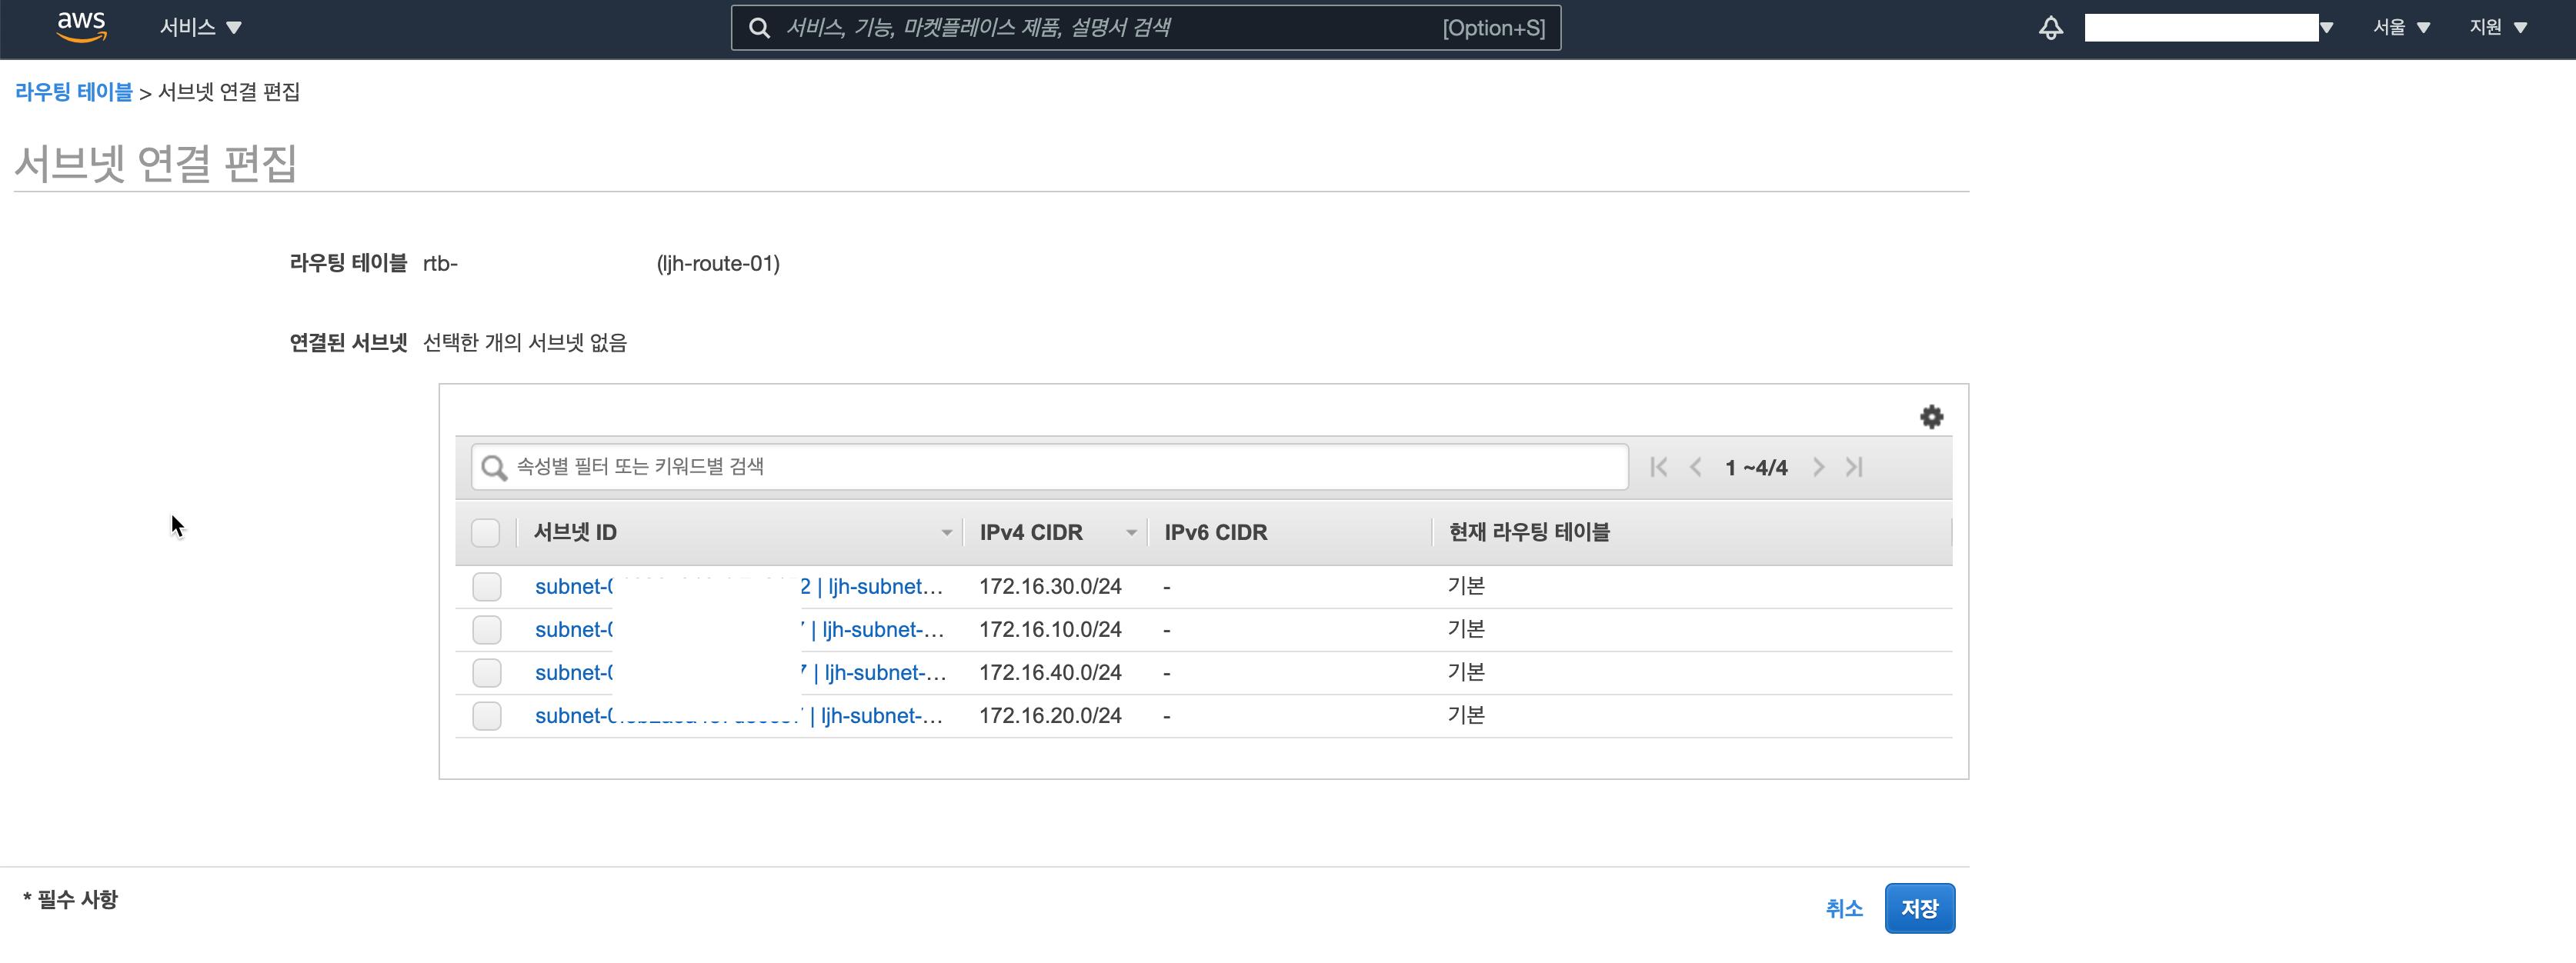Go to first page of subnets
The width and height of the screenshot is (2576, 963).
(1658, 467)
